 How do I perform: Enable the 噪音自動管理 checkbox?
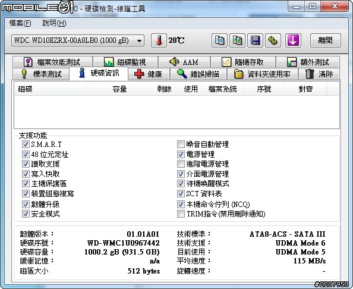coord(181,144)
